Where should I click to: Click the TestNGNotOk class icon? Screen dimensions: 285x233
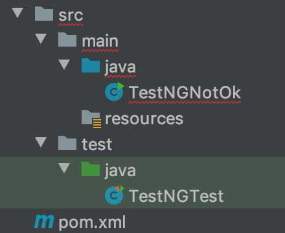(x=115, y=92)
